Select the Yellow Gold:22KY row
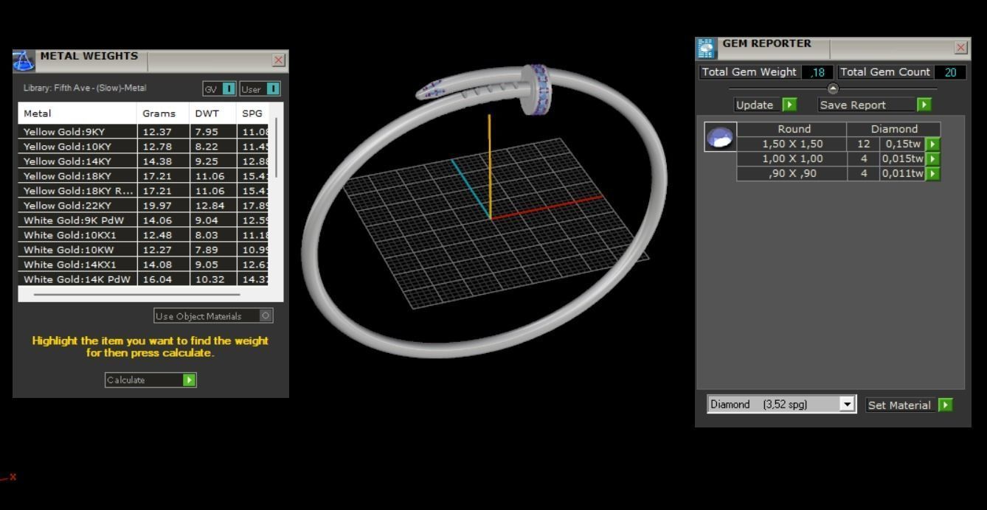The width and height of the screenshot is (987, 510). (x=144, y=206)
